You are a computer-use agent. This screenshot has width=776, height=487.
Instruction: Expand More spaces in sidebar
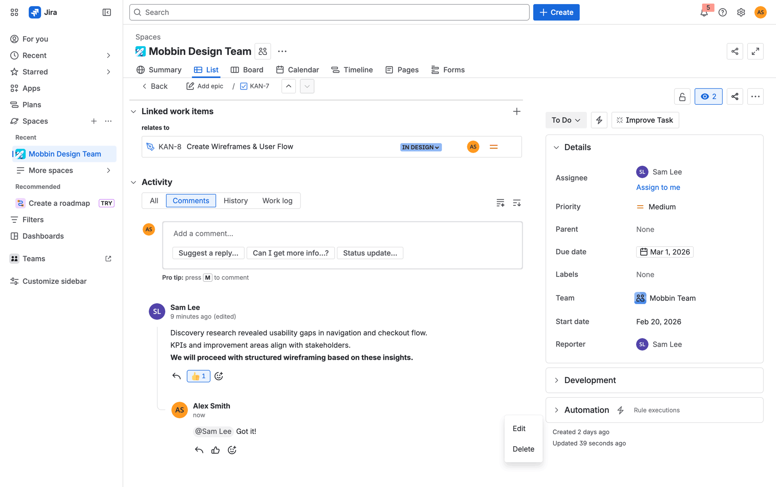pos(108,171)
